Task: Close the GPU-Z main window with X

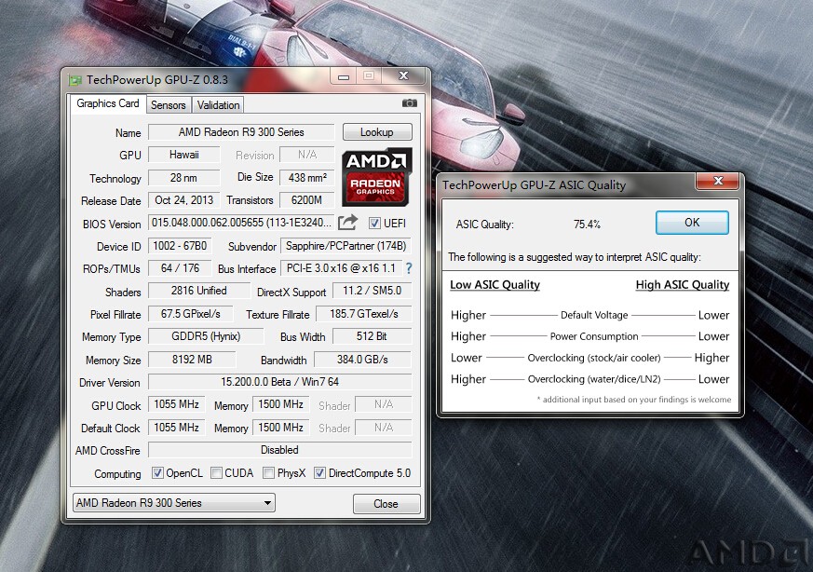Action: click(403, 76)
